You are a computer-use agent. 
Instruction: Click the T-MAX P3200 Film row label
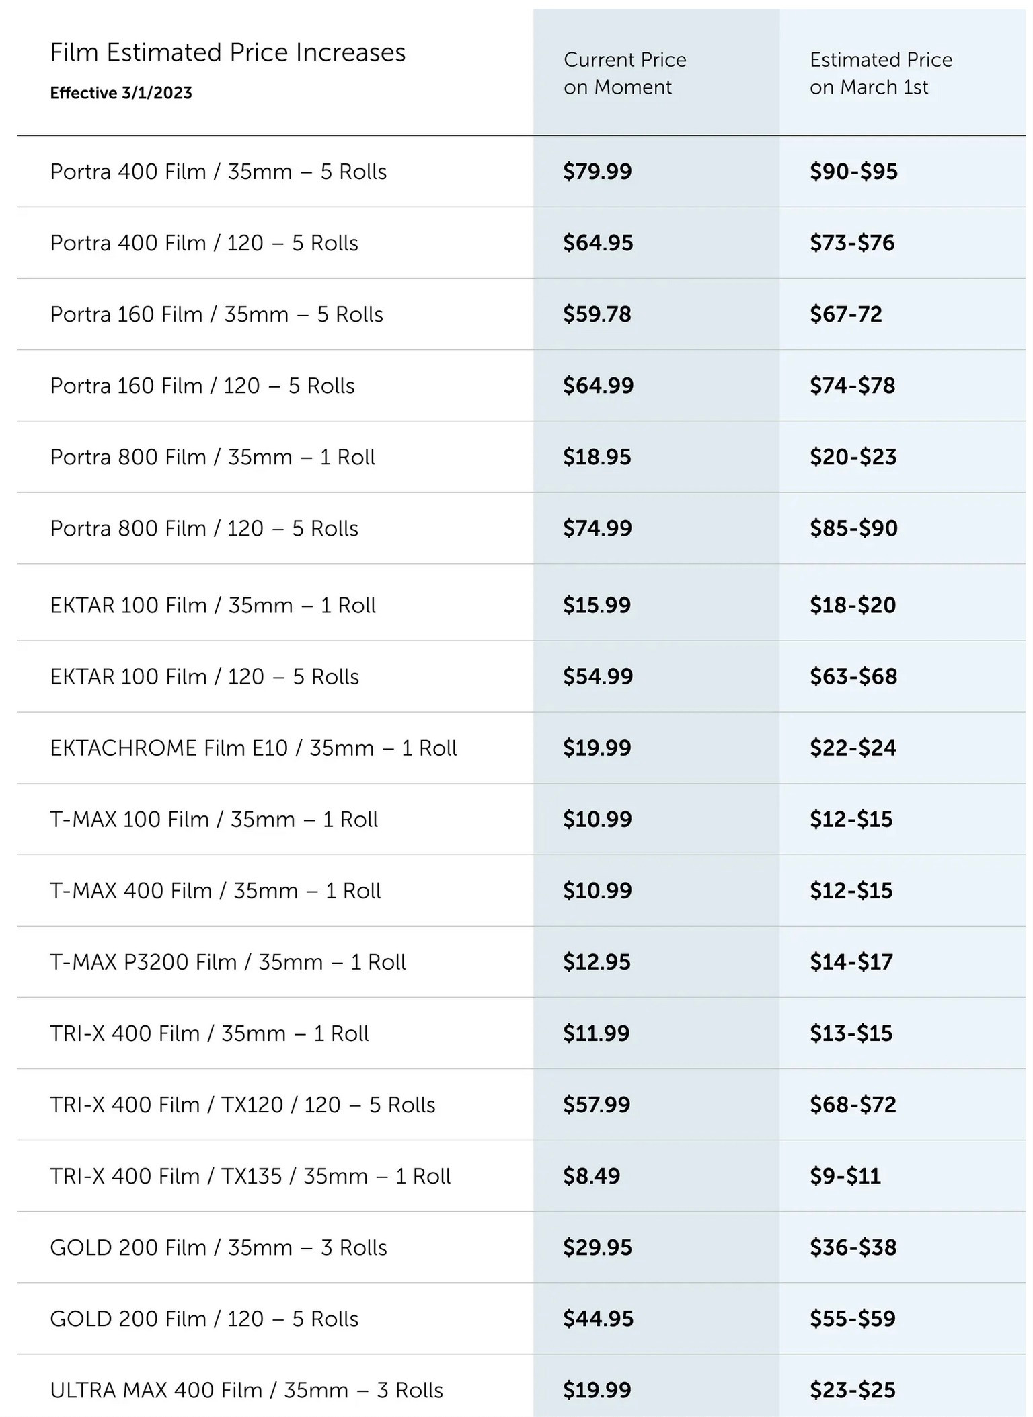(x=227, y=961)
